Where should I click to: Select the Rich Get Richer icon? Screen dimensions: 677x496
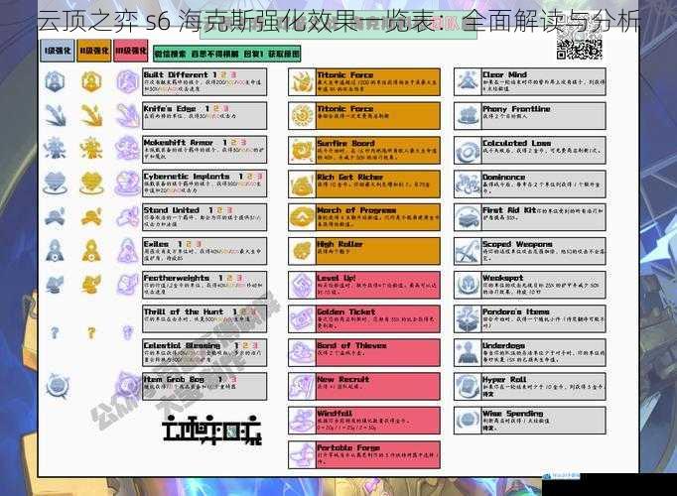302,185
